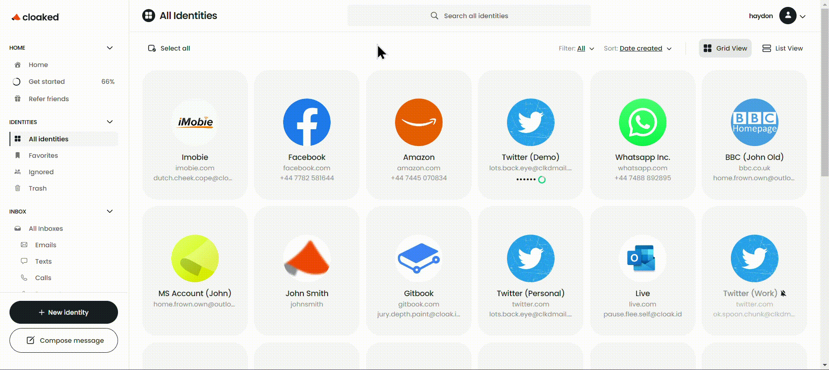Open the Twitter (Demo) bird icon

pos(531,122)
